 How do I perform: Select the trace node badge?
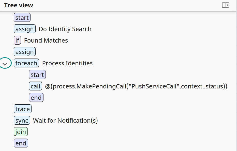22,109
